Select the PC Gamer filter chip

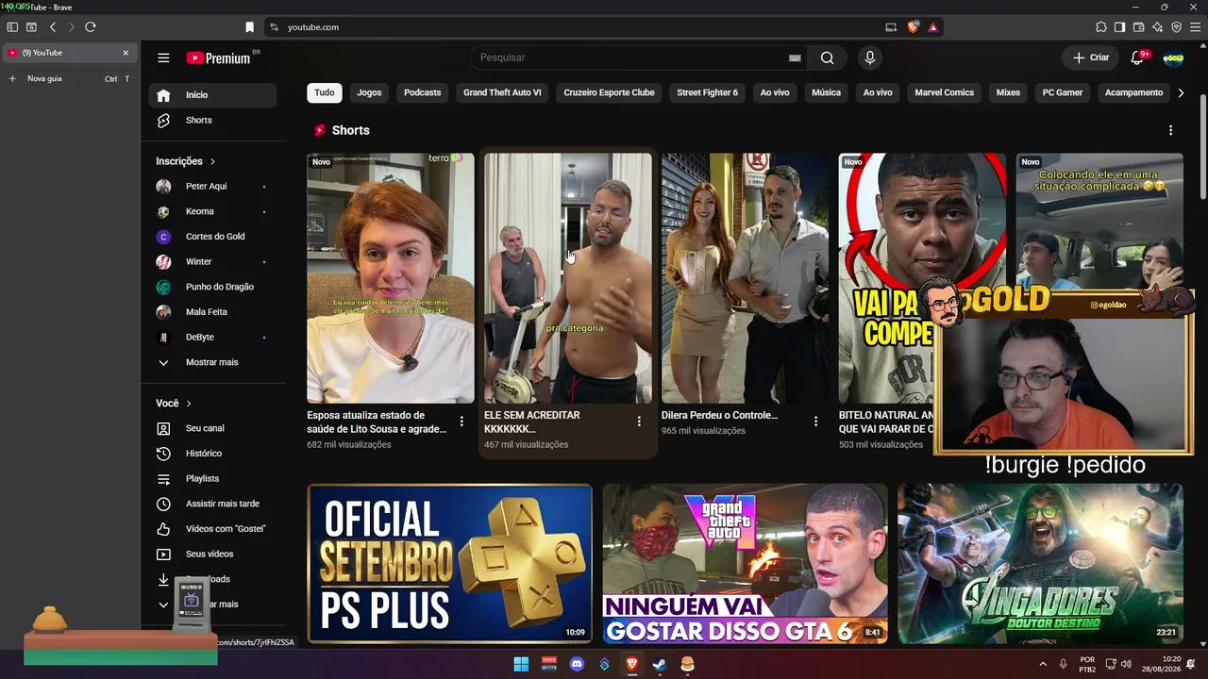(x=1063, y=92)
